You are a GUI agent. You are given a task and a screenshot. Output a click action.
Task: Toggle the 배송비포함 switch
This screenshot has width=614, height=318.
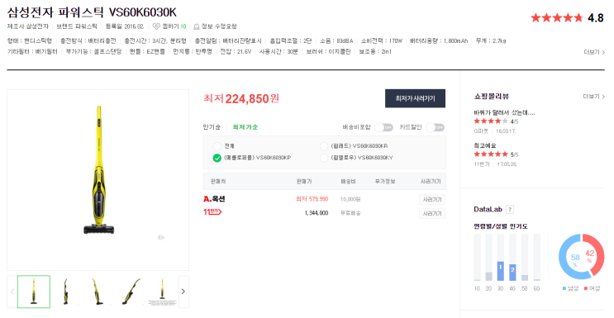[383, 127]
